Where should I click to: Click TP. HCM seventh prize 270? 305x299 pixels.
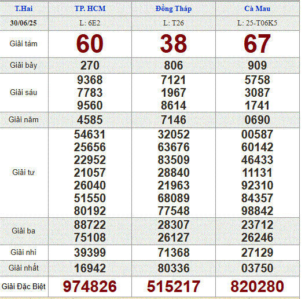pos(90,65)
